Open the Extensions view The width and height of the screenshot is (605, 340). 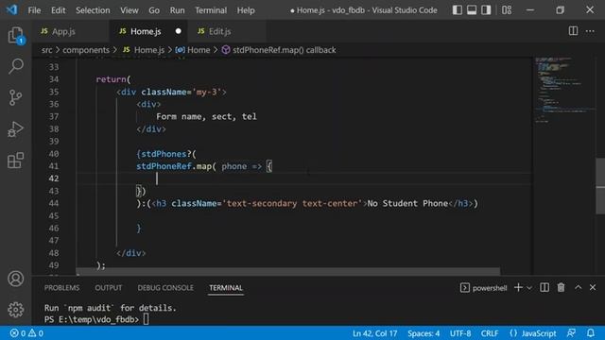15,161
